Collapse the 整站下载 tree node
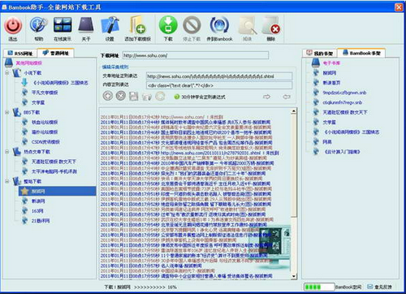The image size is (406, 294). [7, 181]
